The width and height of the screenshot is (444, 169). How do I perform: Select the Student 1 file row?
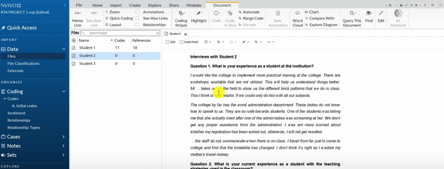coord(115,48)
